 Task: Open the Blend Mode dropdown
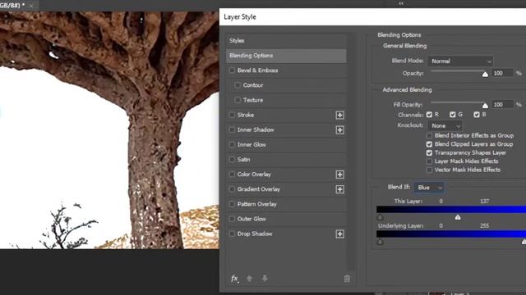tap(460, 61)
